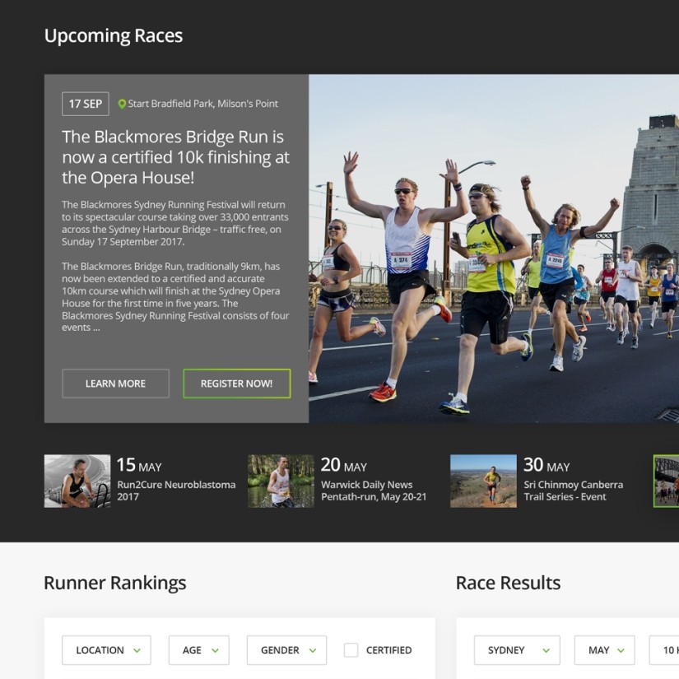This screenshot has height=679, width=679.
Task: Expand the GENDER filter dropdown
Action: point(286,650)
